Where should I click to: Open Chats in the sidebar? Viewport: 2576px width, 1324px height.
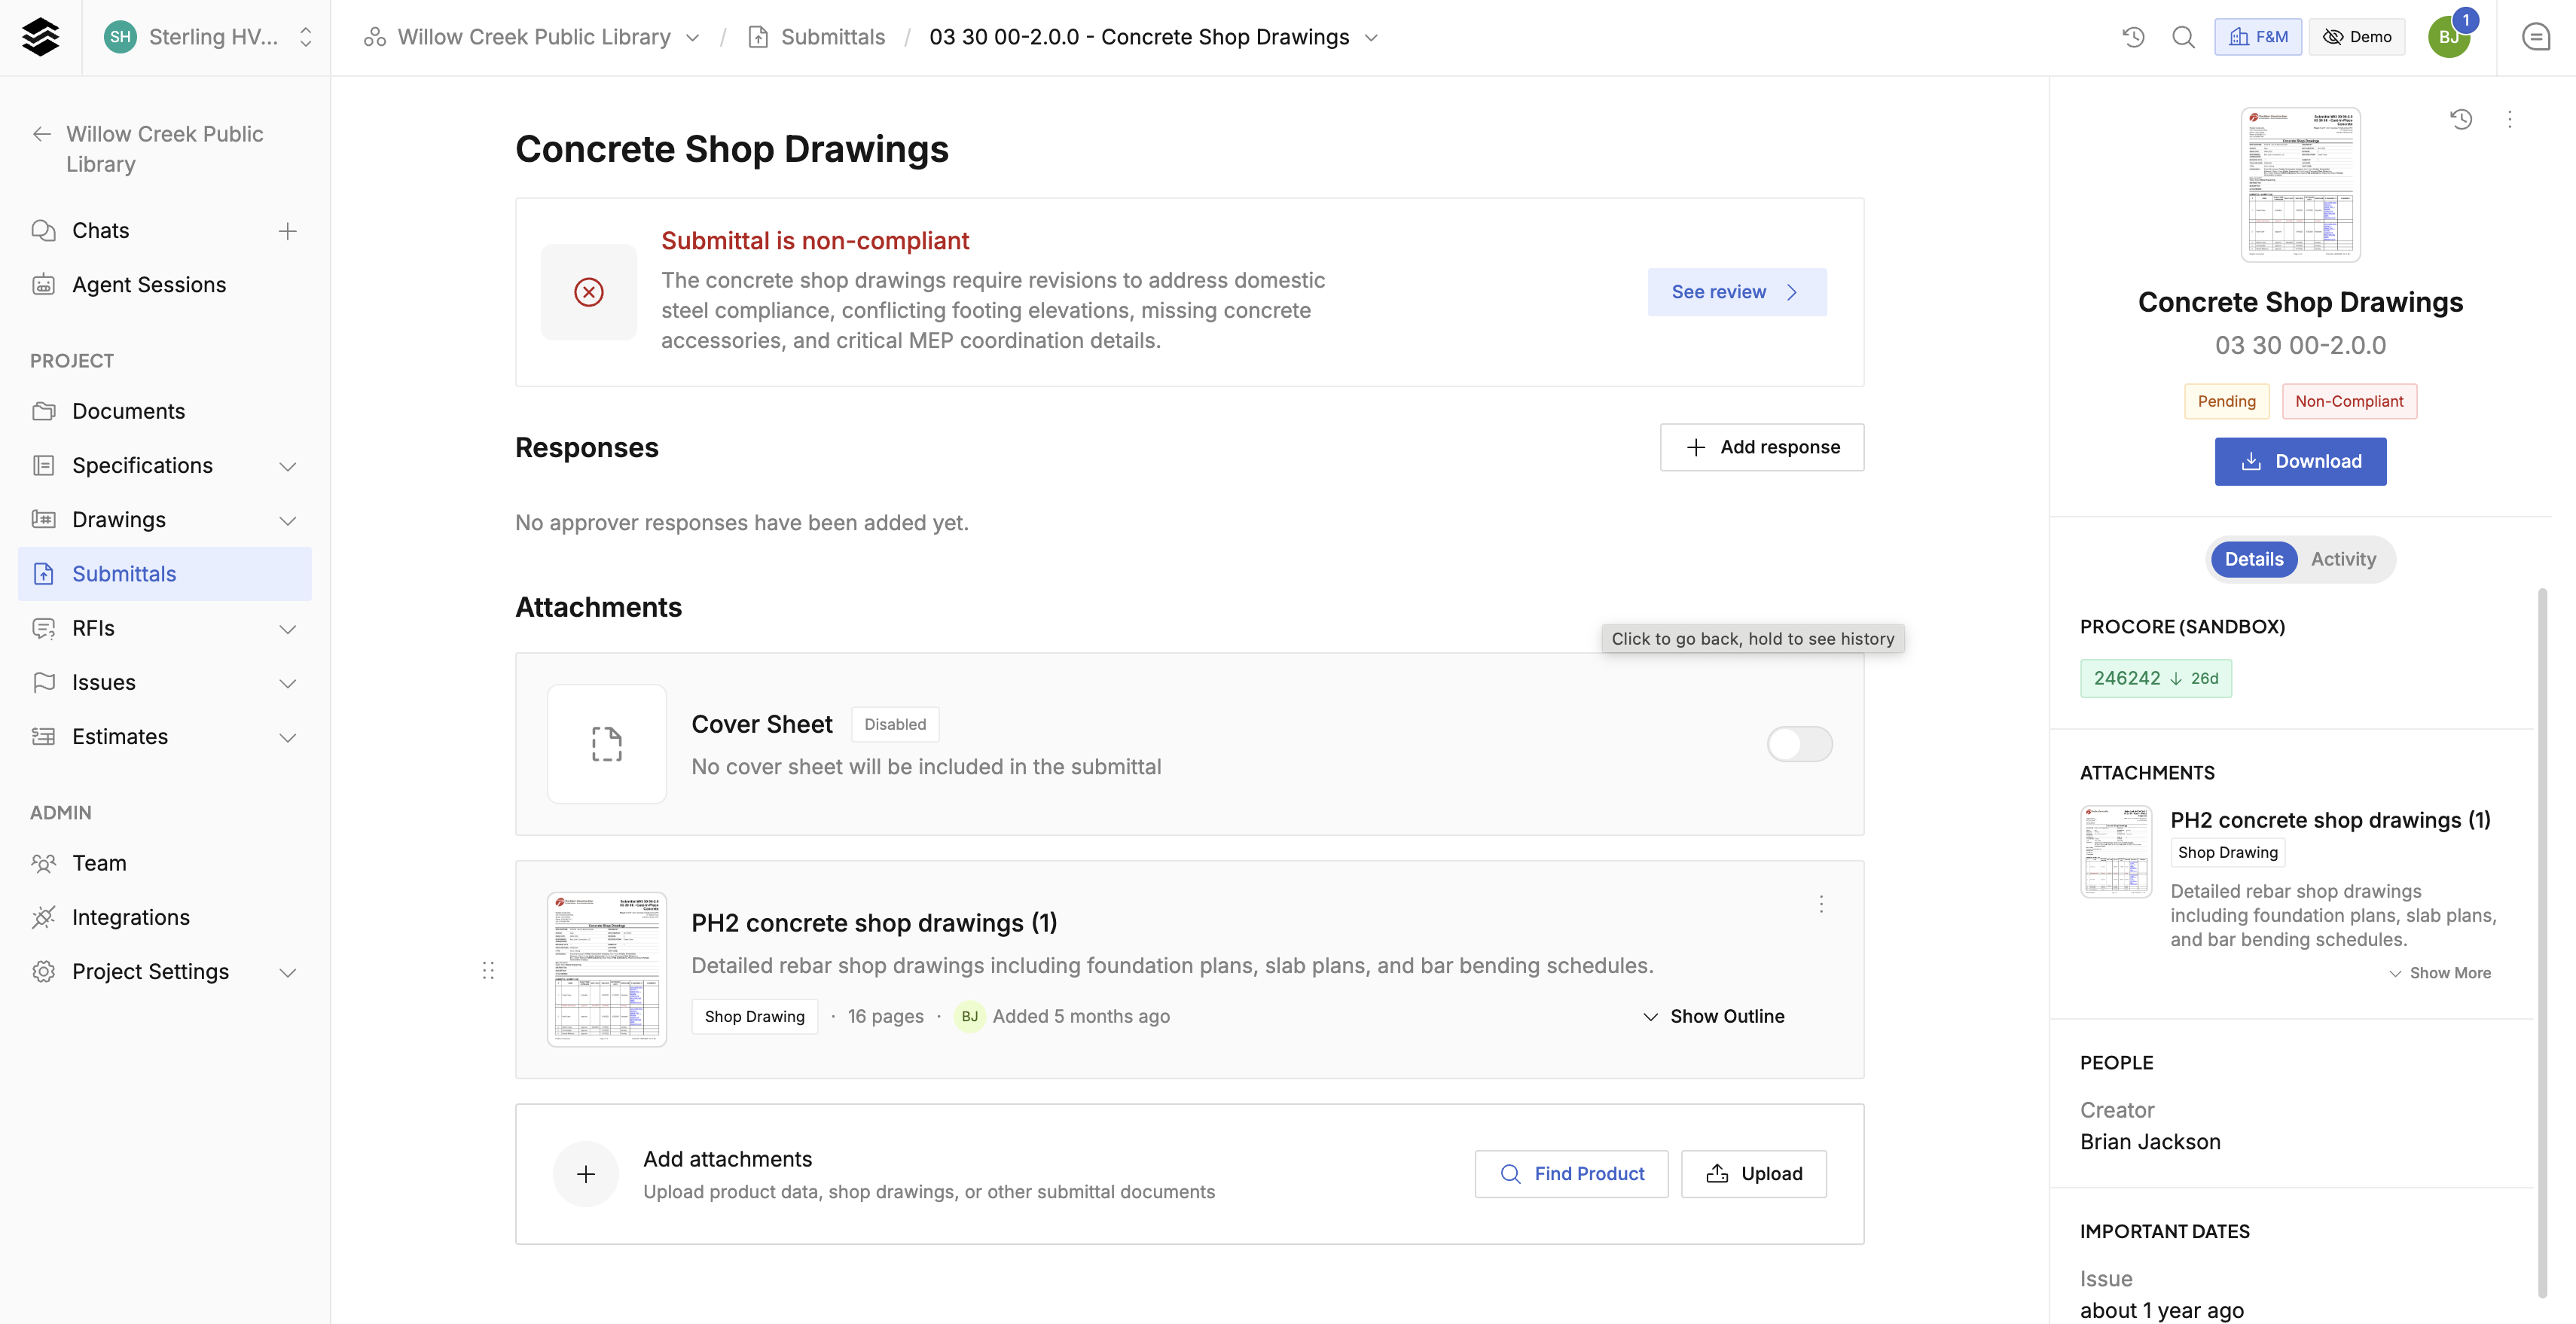[100, 231]
